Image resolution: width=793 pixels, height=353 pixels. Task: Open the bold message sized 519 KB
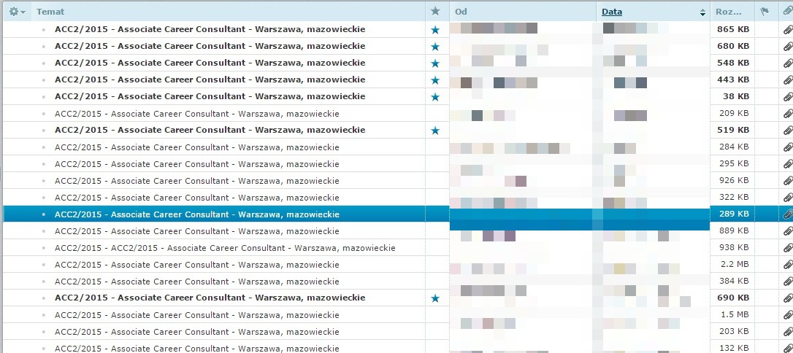(210, 130)
